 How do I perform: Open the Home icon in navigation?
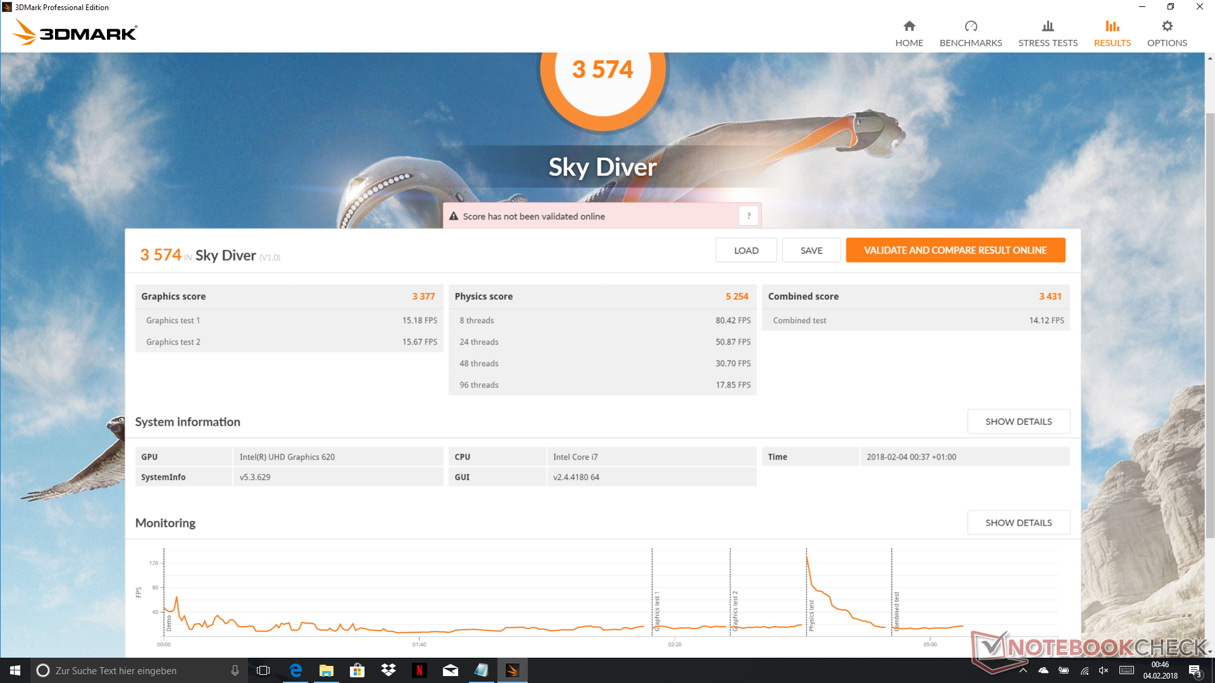pos(909,26)
